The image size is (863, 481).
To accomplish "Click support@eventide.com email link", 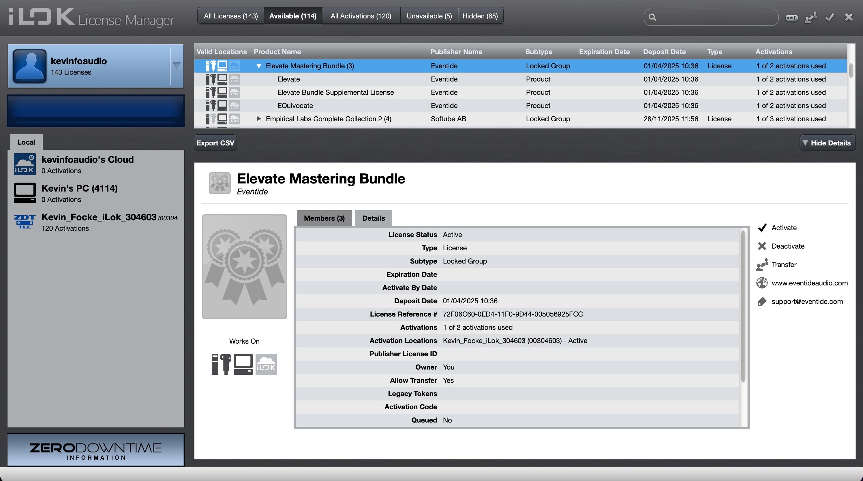I will point(807,301).
